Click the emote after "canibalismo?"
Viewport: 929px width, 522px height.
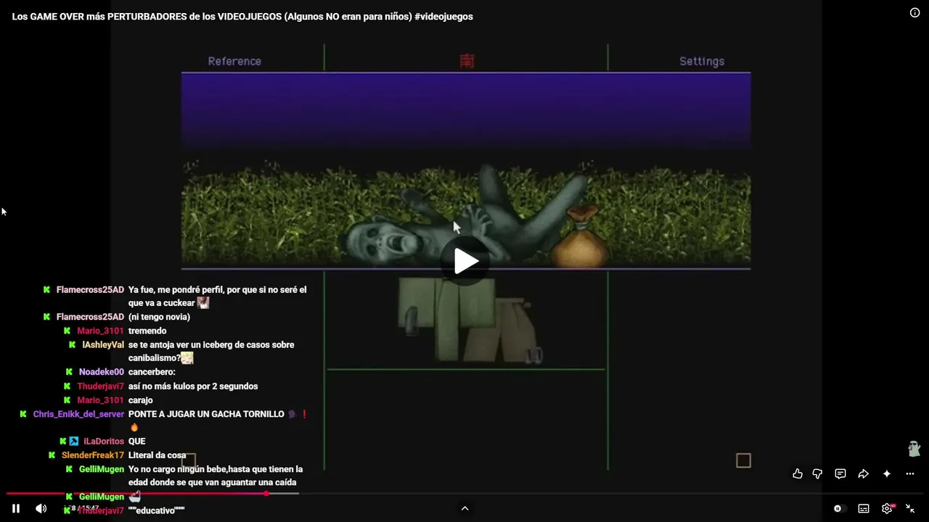click(x=187, y=358)
